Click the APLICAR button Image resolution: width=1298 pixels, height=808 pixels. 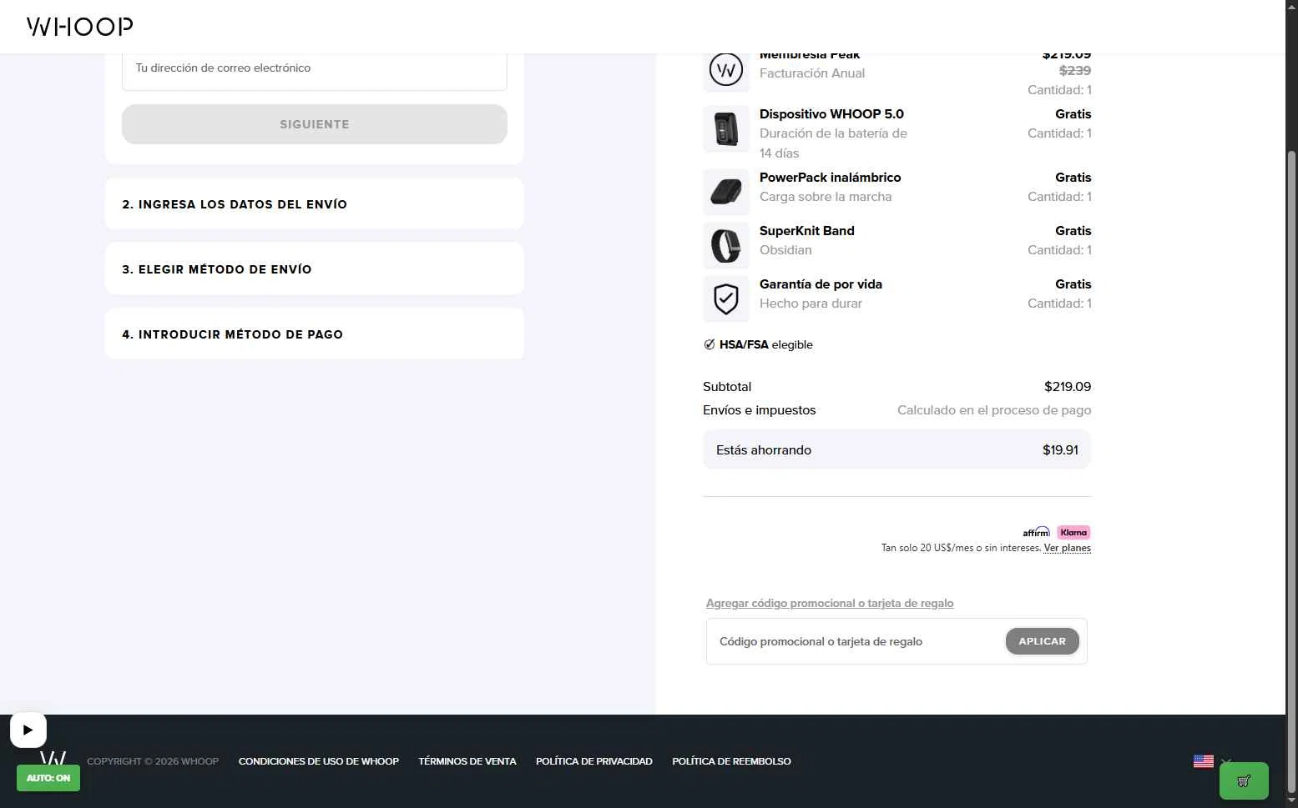pyautogui.click(x=1043, y=641)
